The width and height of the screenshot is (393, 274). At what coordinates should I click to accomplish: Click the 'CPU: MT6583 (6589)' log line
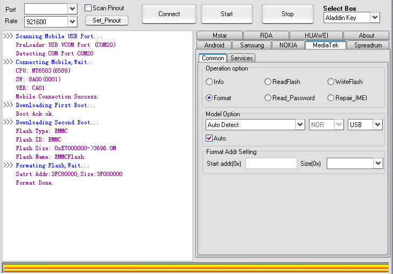pyautogui.click(x=43, y=71)
